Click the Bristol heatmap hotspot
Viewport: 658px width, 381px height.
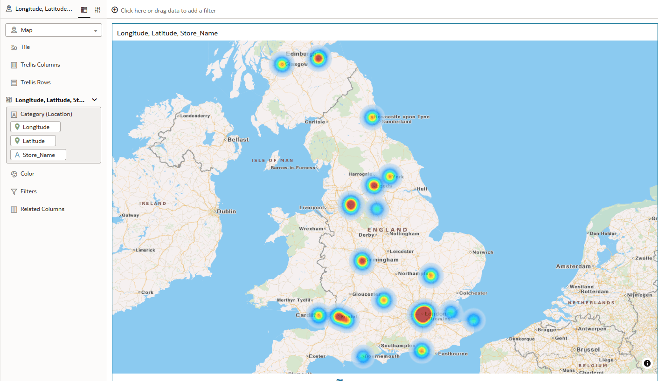pyautogui.click(x=342, y=317)
